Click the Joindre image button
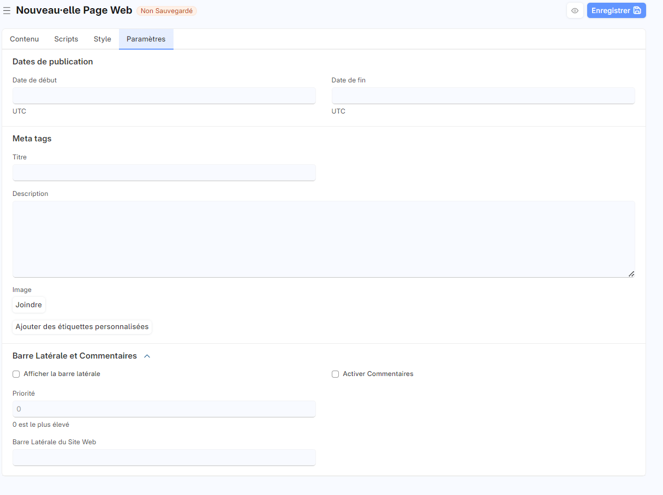Screen dimensions: 663x495 click(x=29, y=305)
